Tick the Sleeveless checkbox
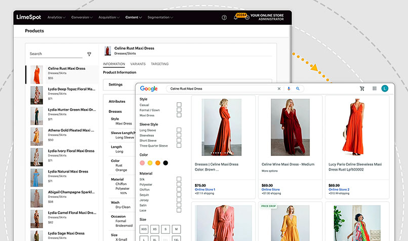Viewport: 408px width, 241px height. 179,135
